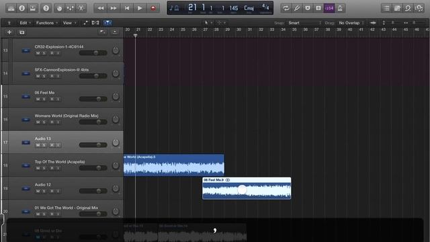Open the Library panel
430x242 pixels.
click(11, 8)
